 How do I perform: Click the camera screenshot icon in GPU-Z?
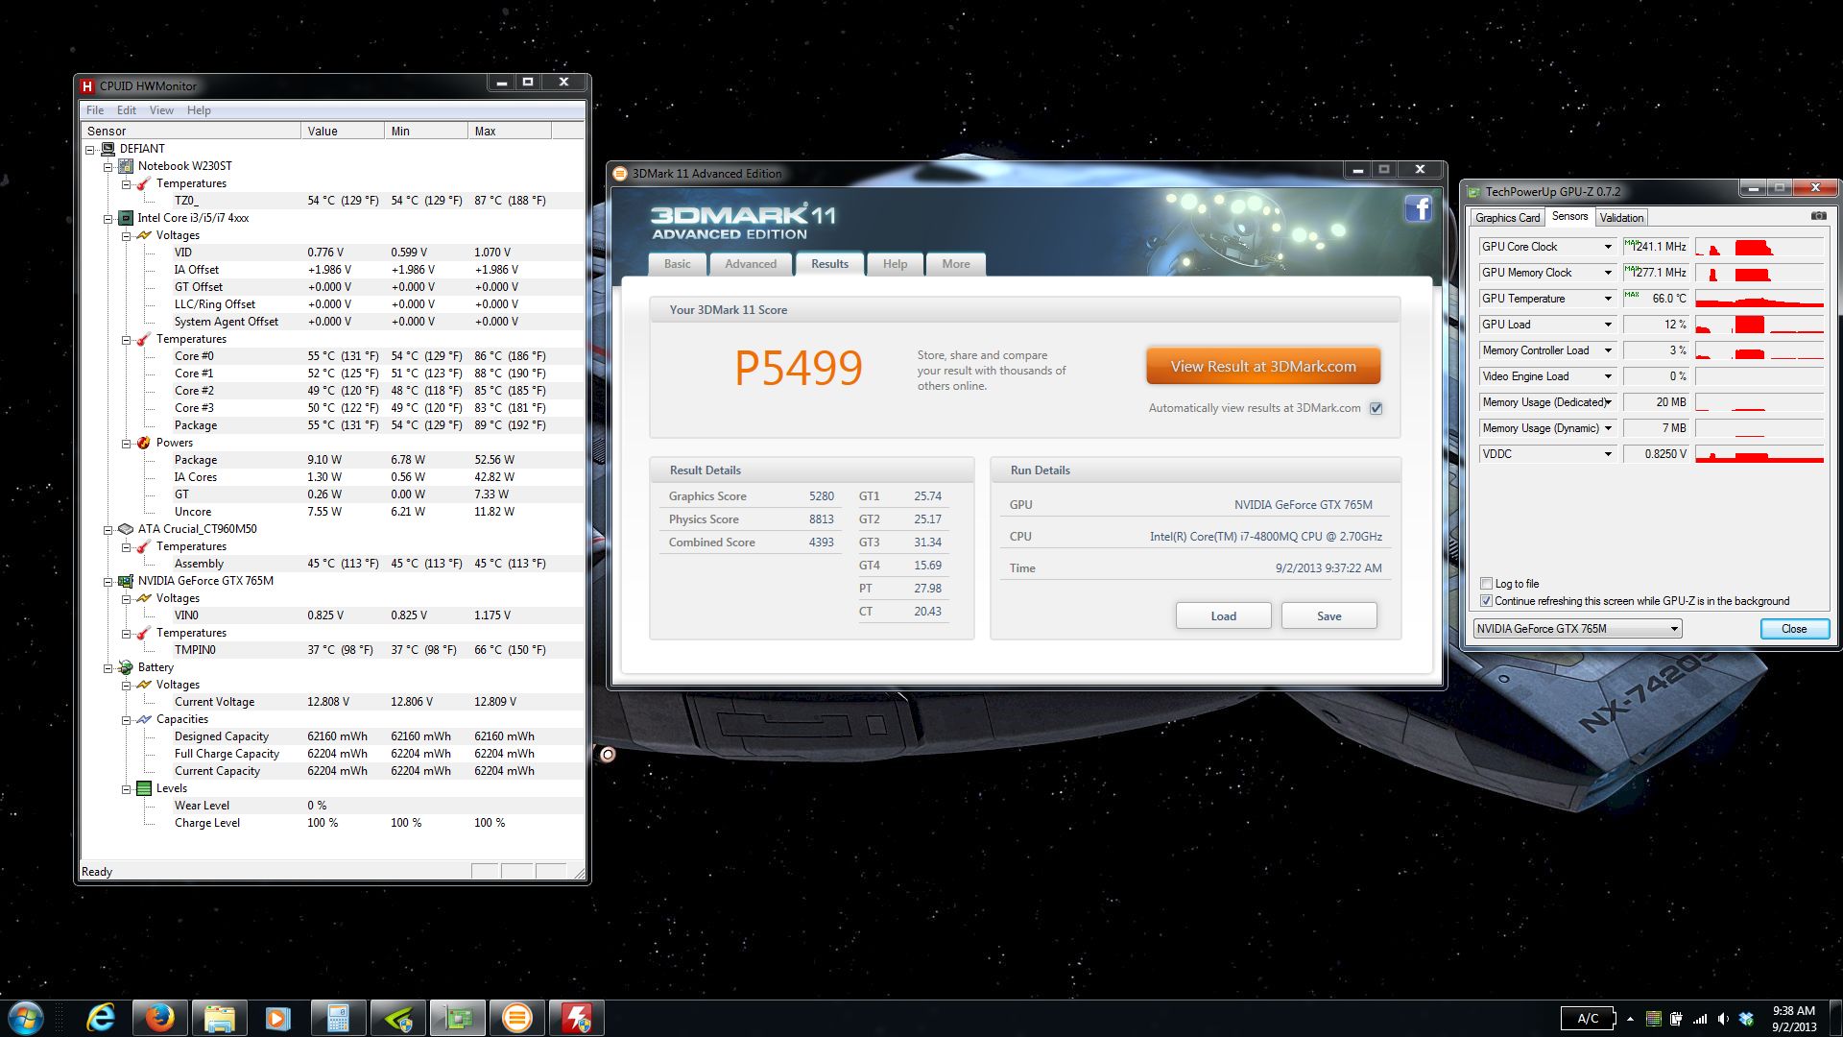[x=1818, y=217]
